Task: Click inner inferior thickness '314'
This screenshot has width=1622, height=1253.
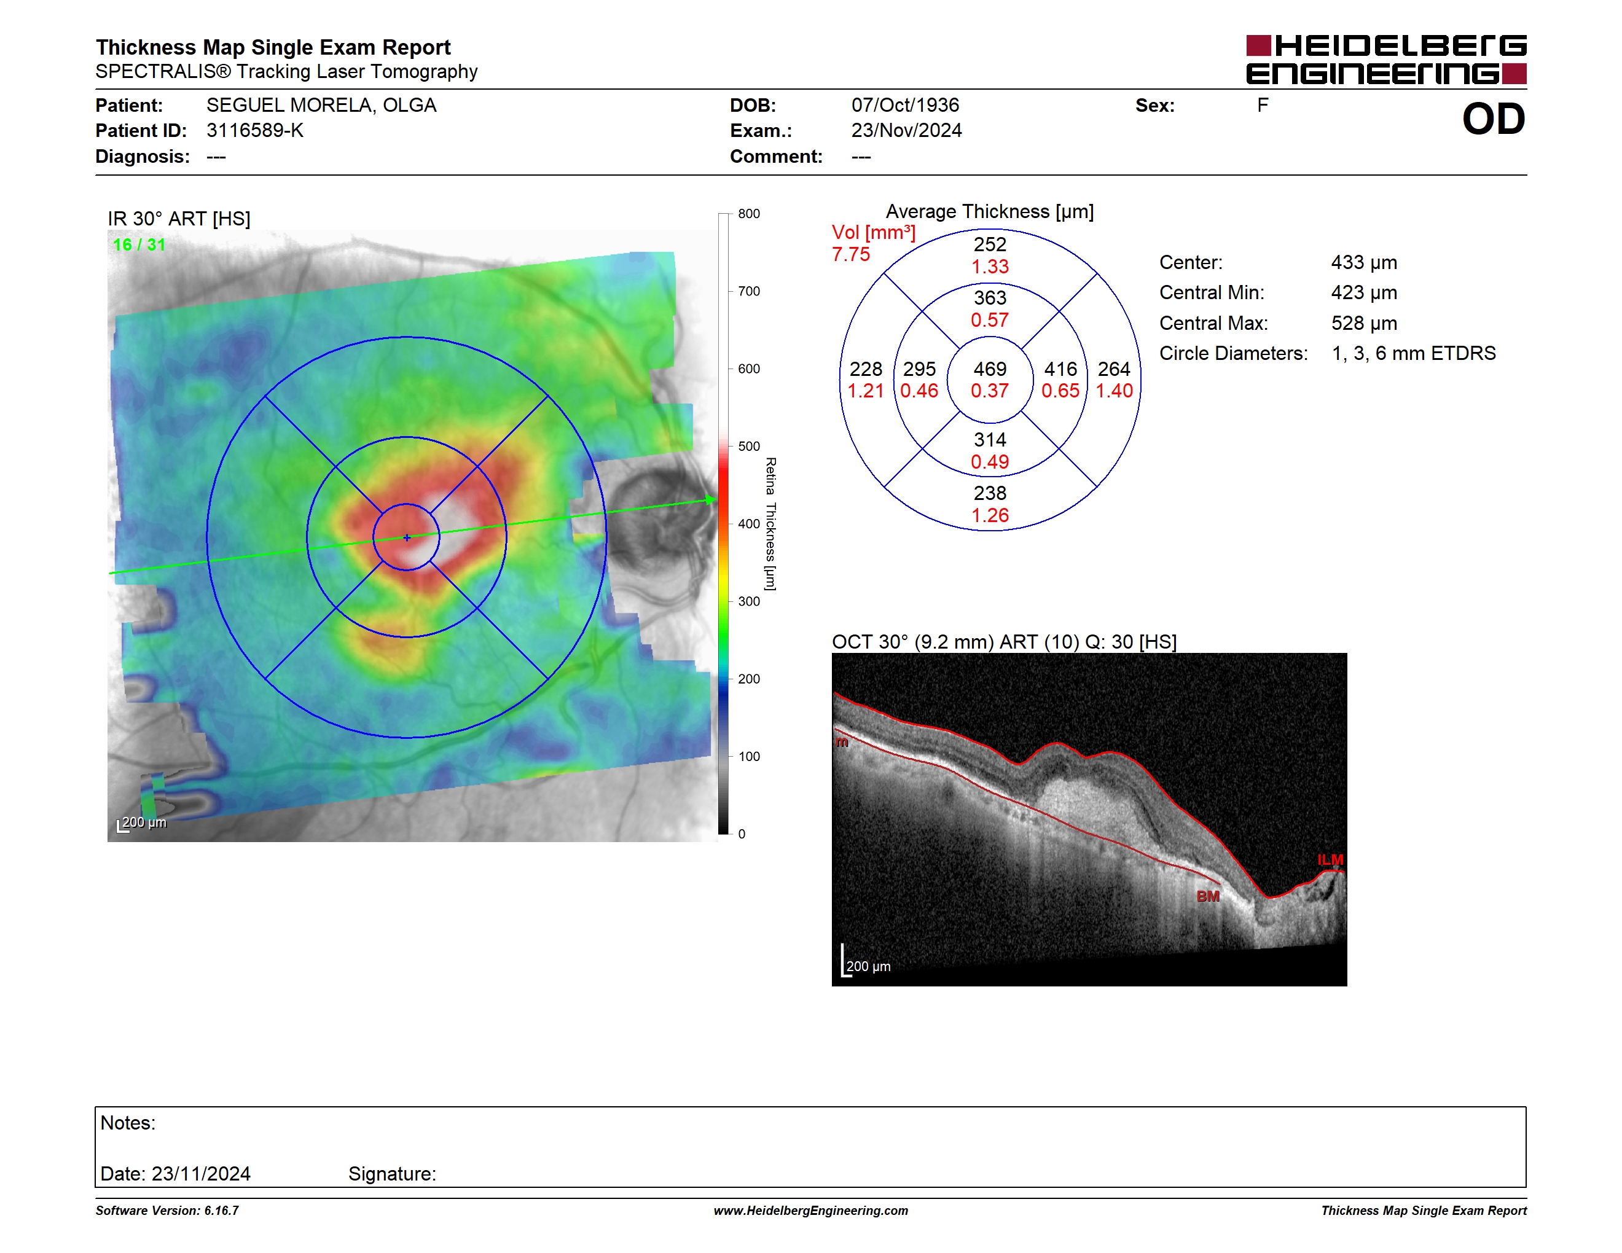Action: click(x=990, y=439)
